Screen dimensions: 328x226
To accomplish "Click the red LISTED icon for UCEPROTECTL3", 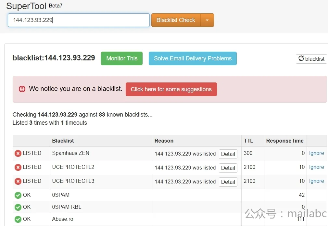I will [x=18, y=181].
